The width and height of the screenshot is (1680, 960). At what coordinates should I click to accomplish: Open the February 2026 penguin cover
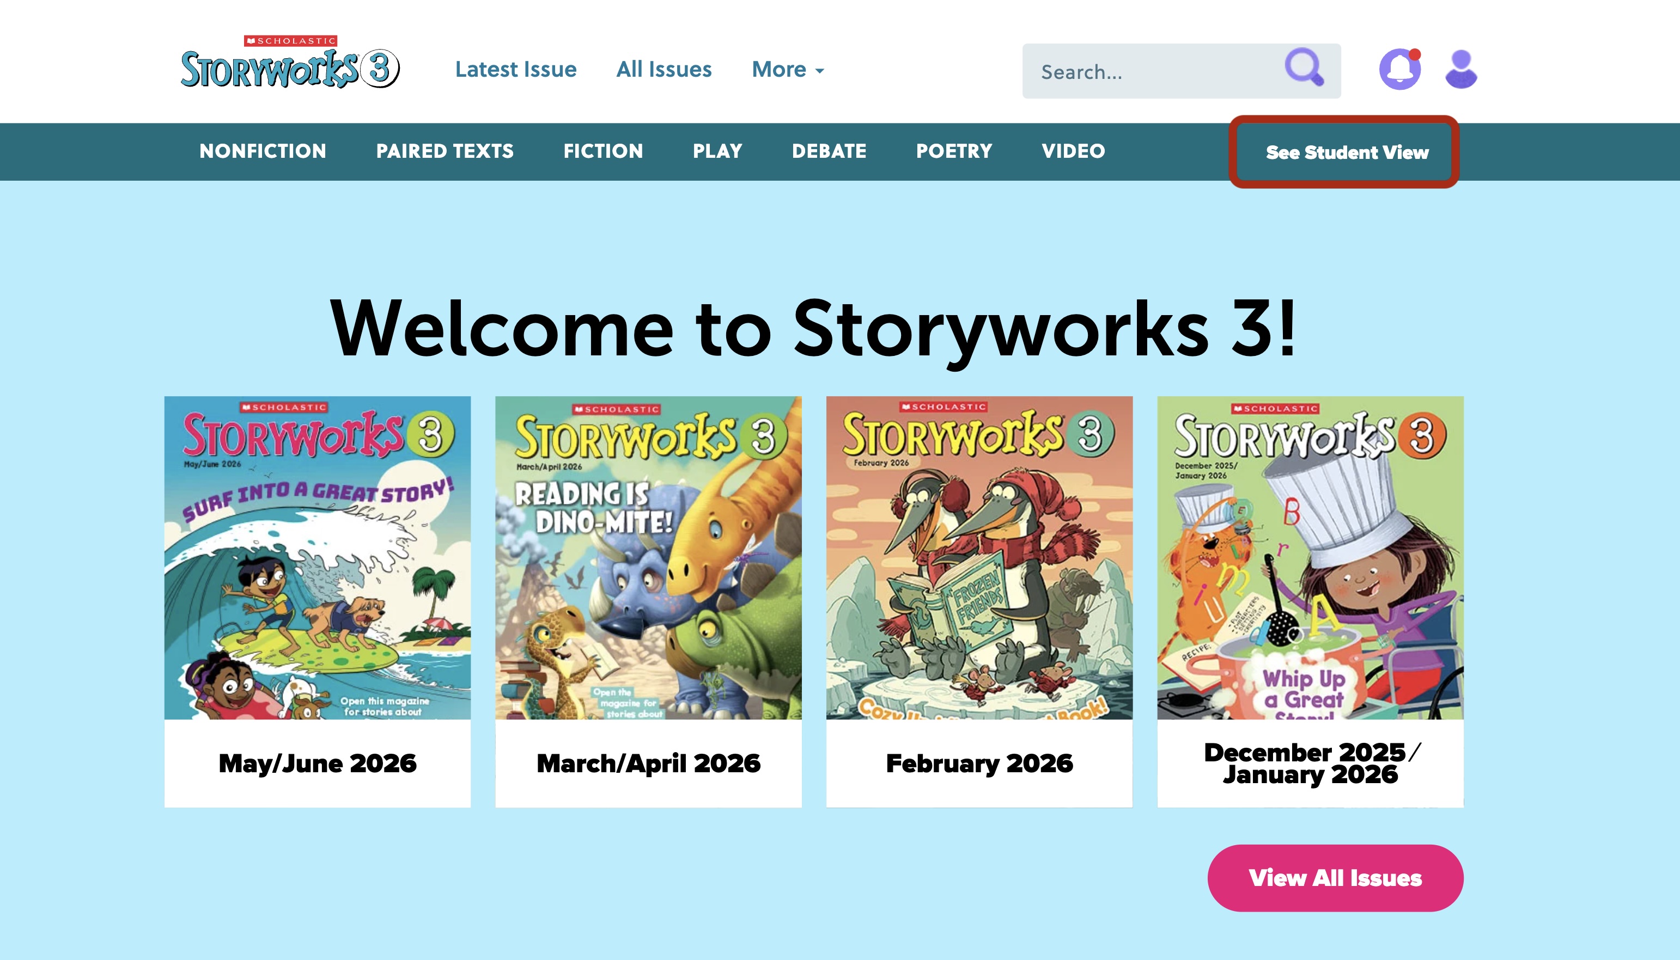979,558
